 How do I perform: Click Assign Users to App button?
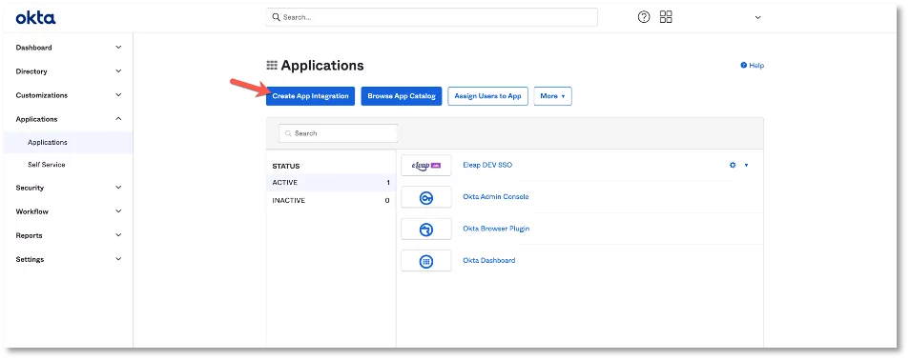[487, 96]
